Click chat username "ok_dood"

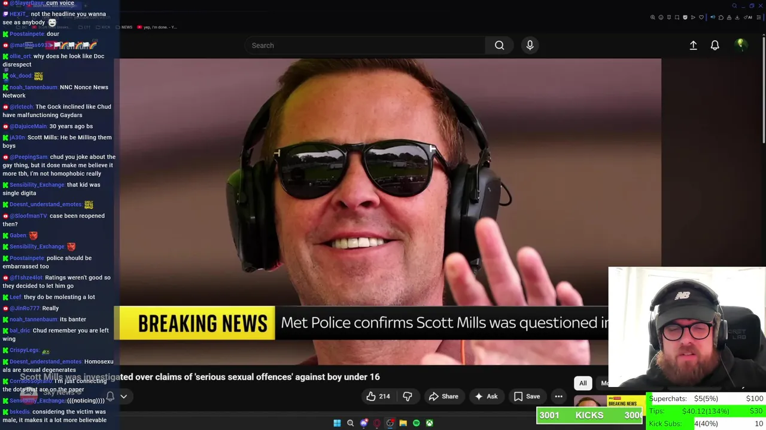[x=20, y=76]
